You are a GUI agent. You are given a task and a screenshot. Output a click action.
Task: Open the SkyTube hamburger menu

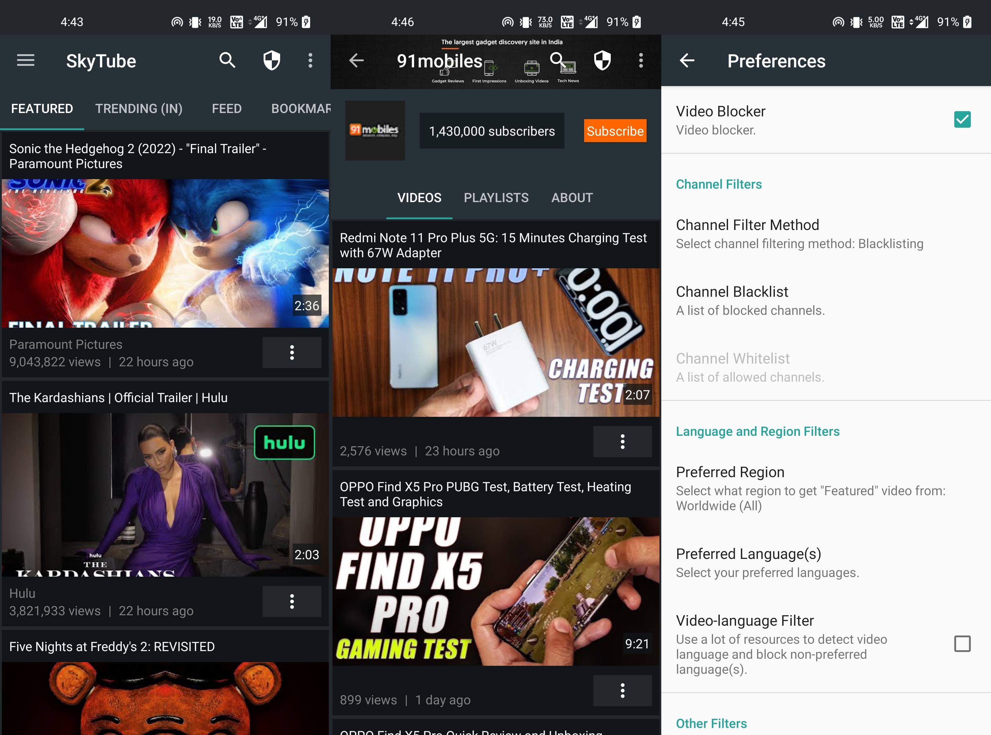click(25, 60)
